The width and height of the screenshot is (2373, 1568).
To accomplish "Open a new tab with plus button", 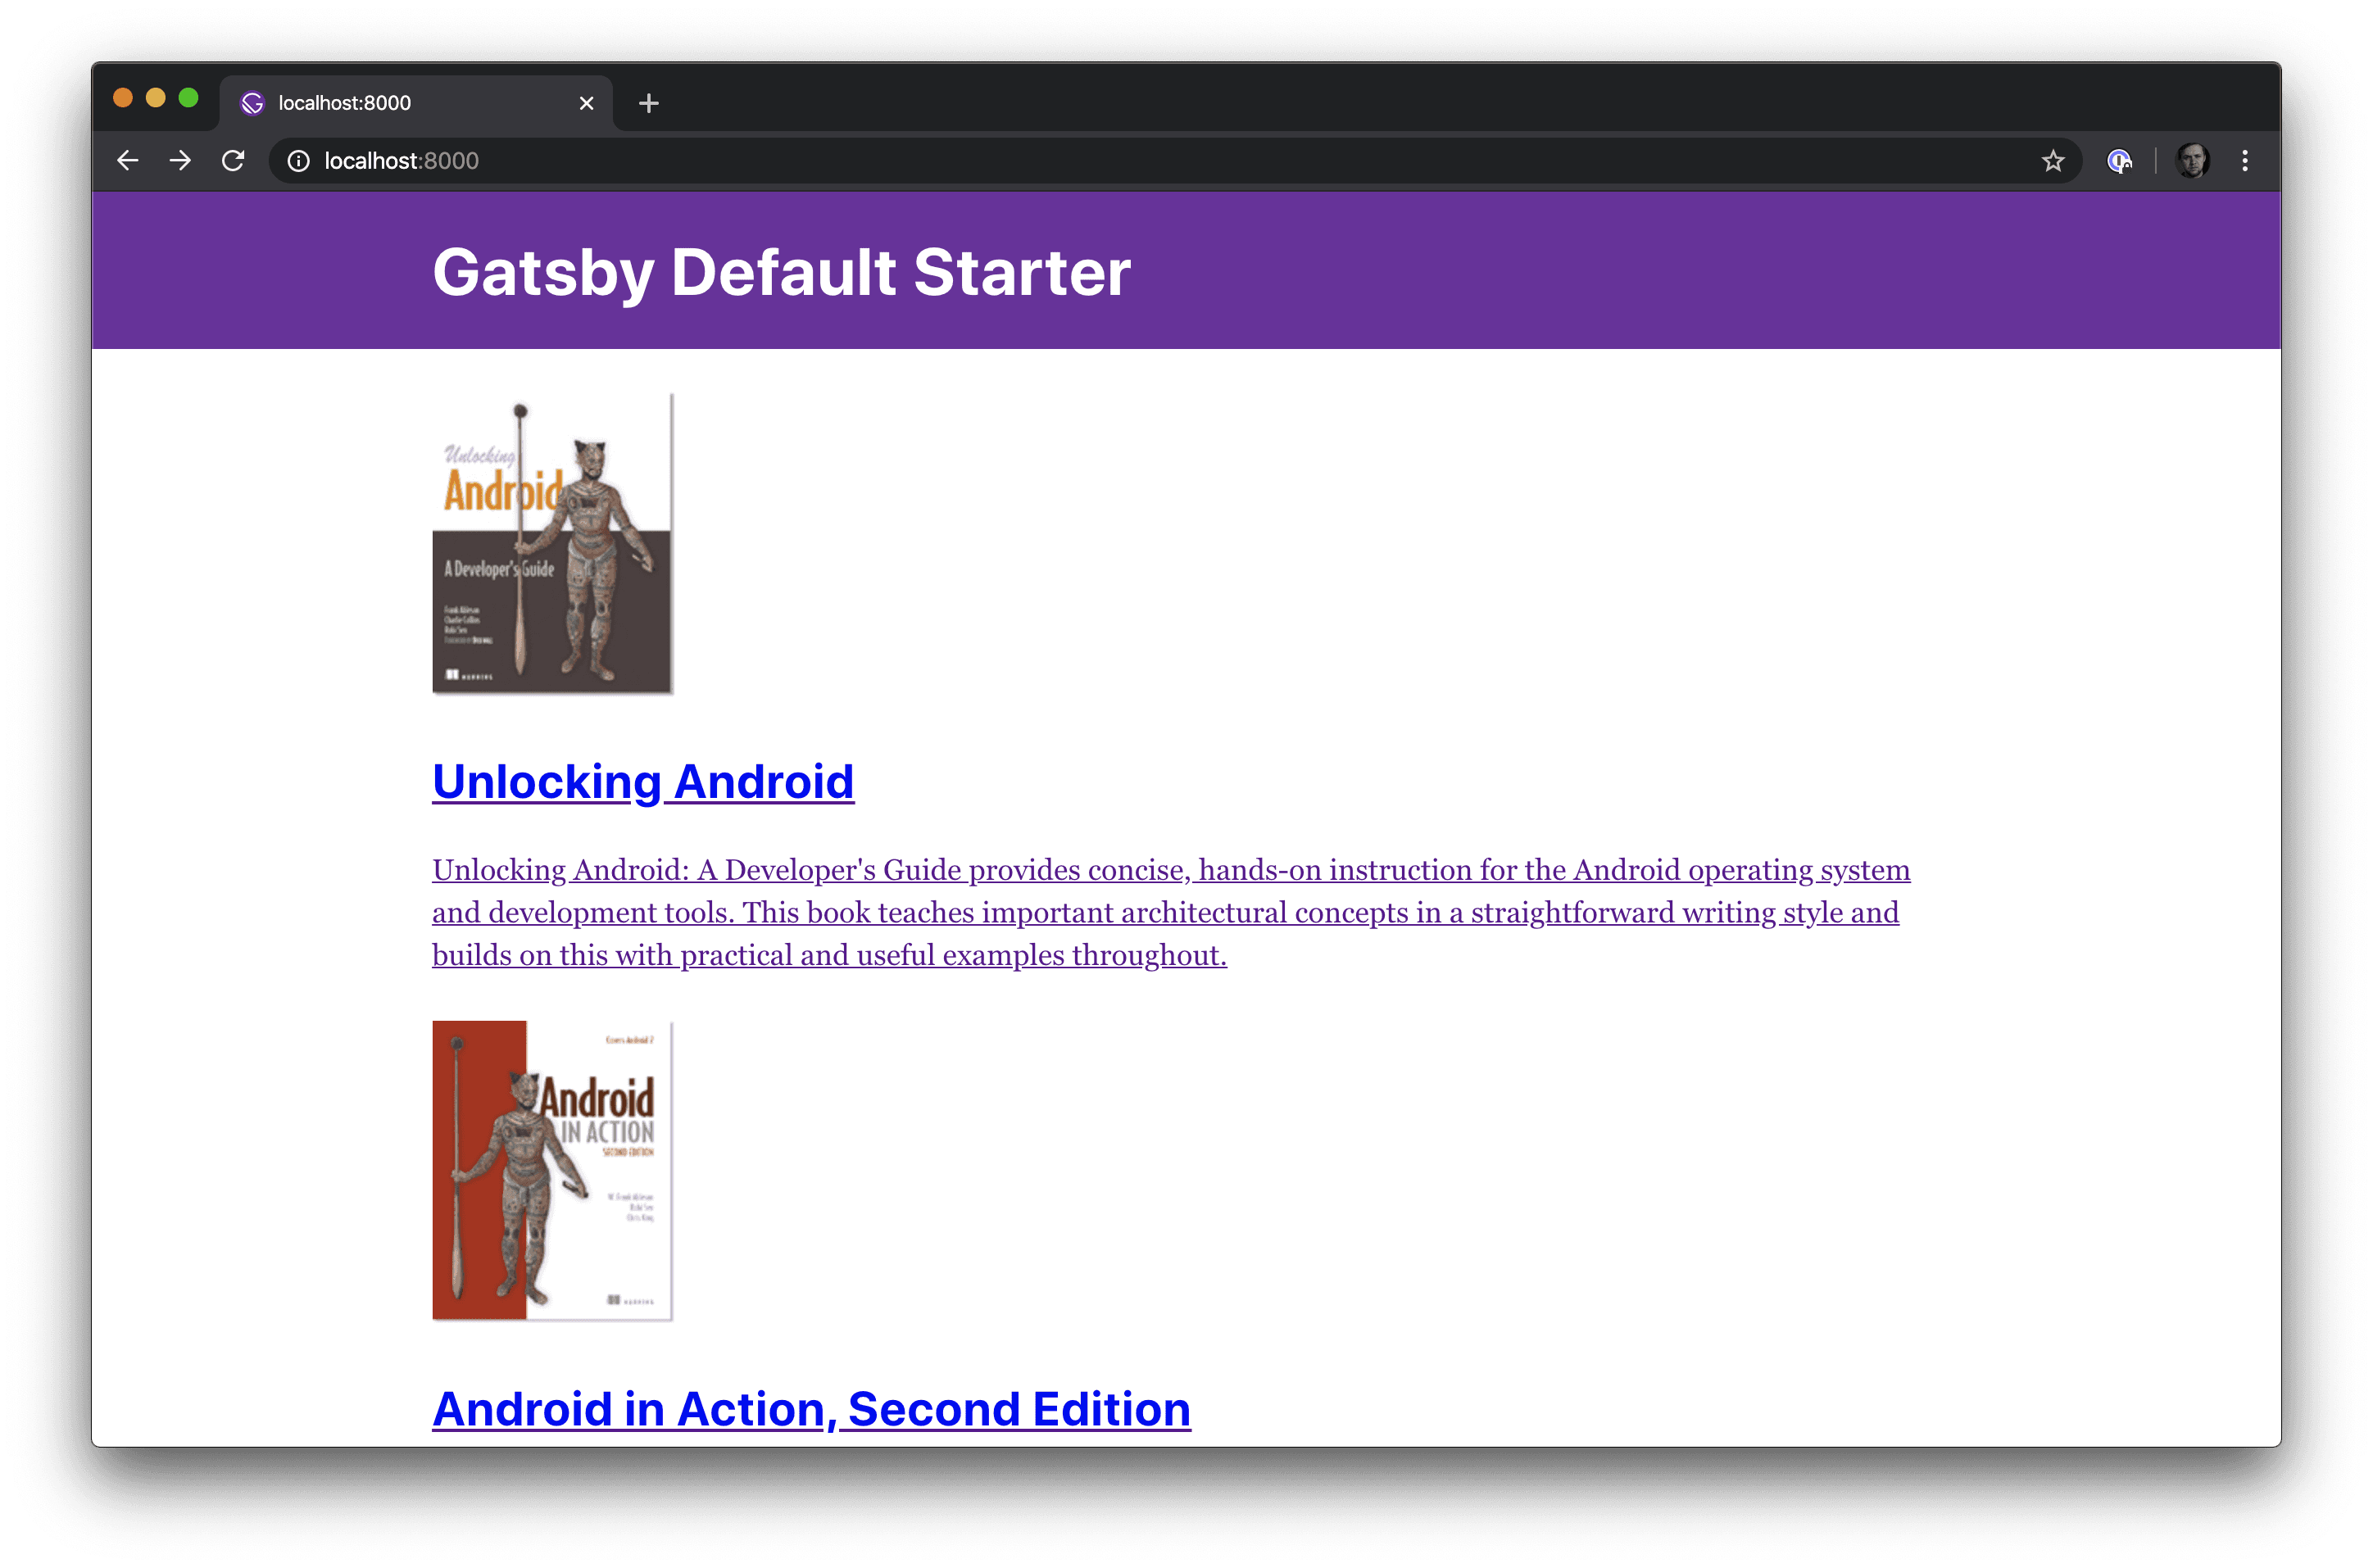I will click(648, 103).
